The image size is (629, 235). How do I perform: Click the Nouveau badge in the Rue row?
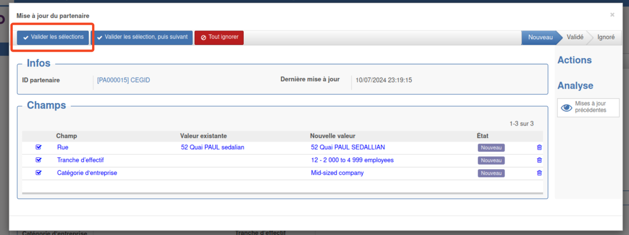[491, 148]
